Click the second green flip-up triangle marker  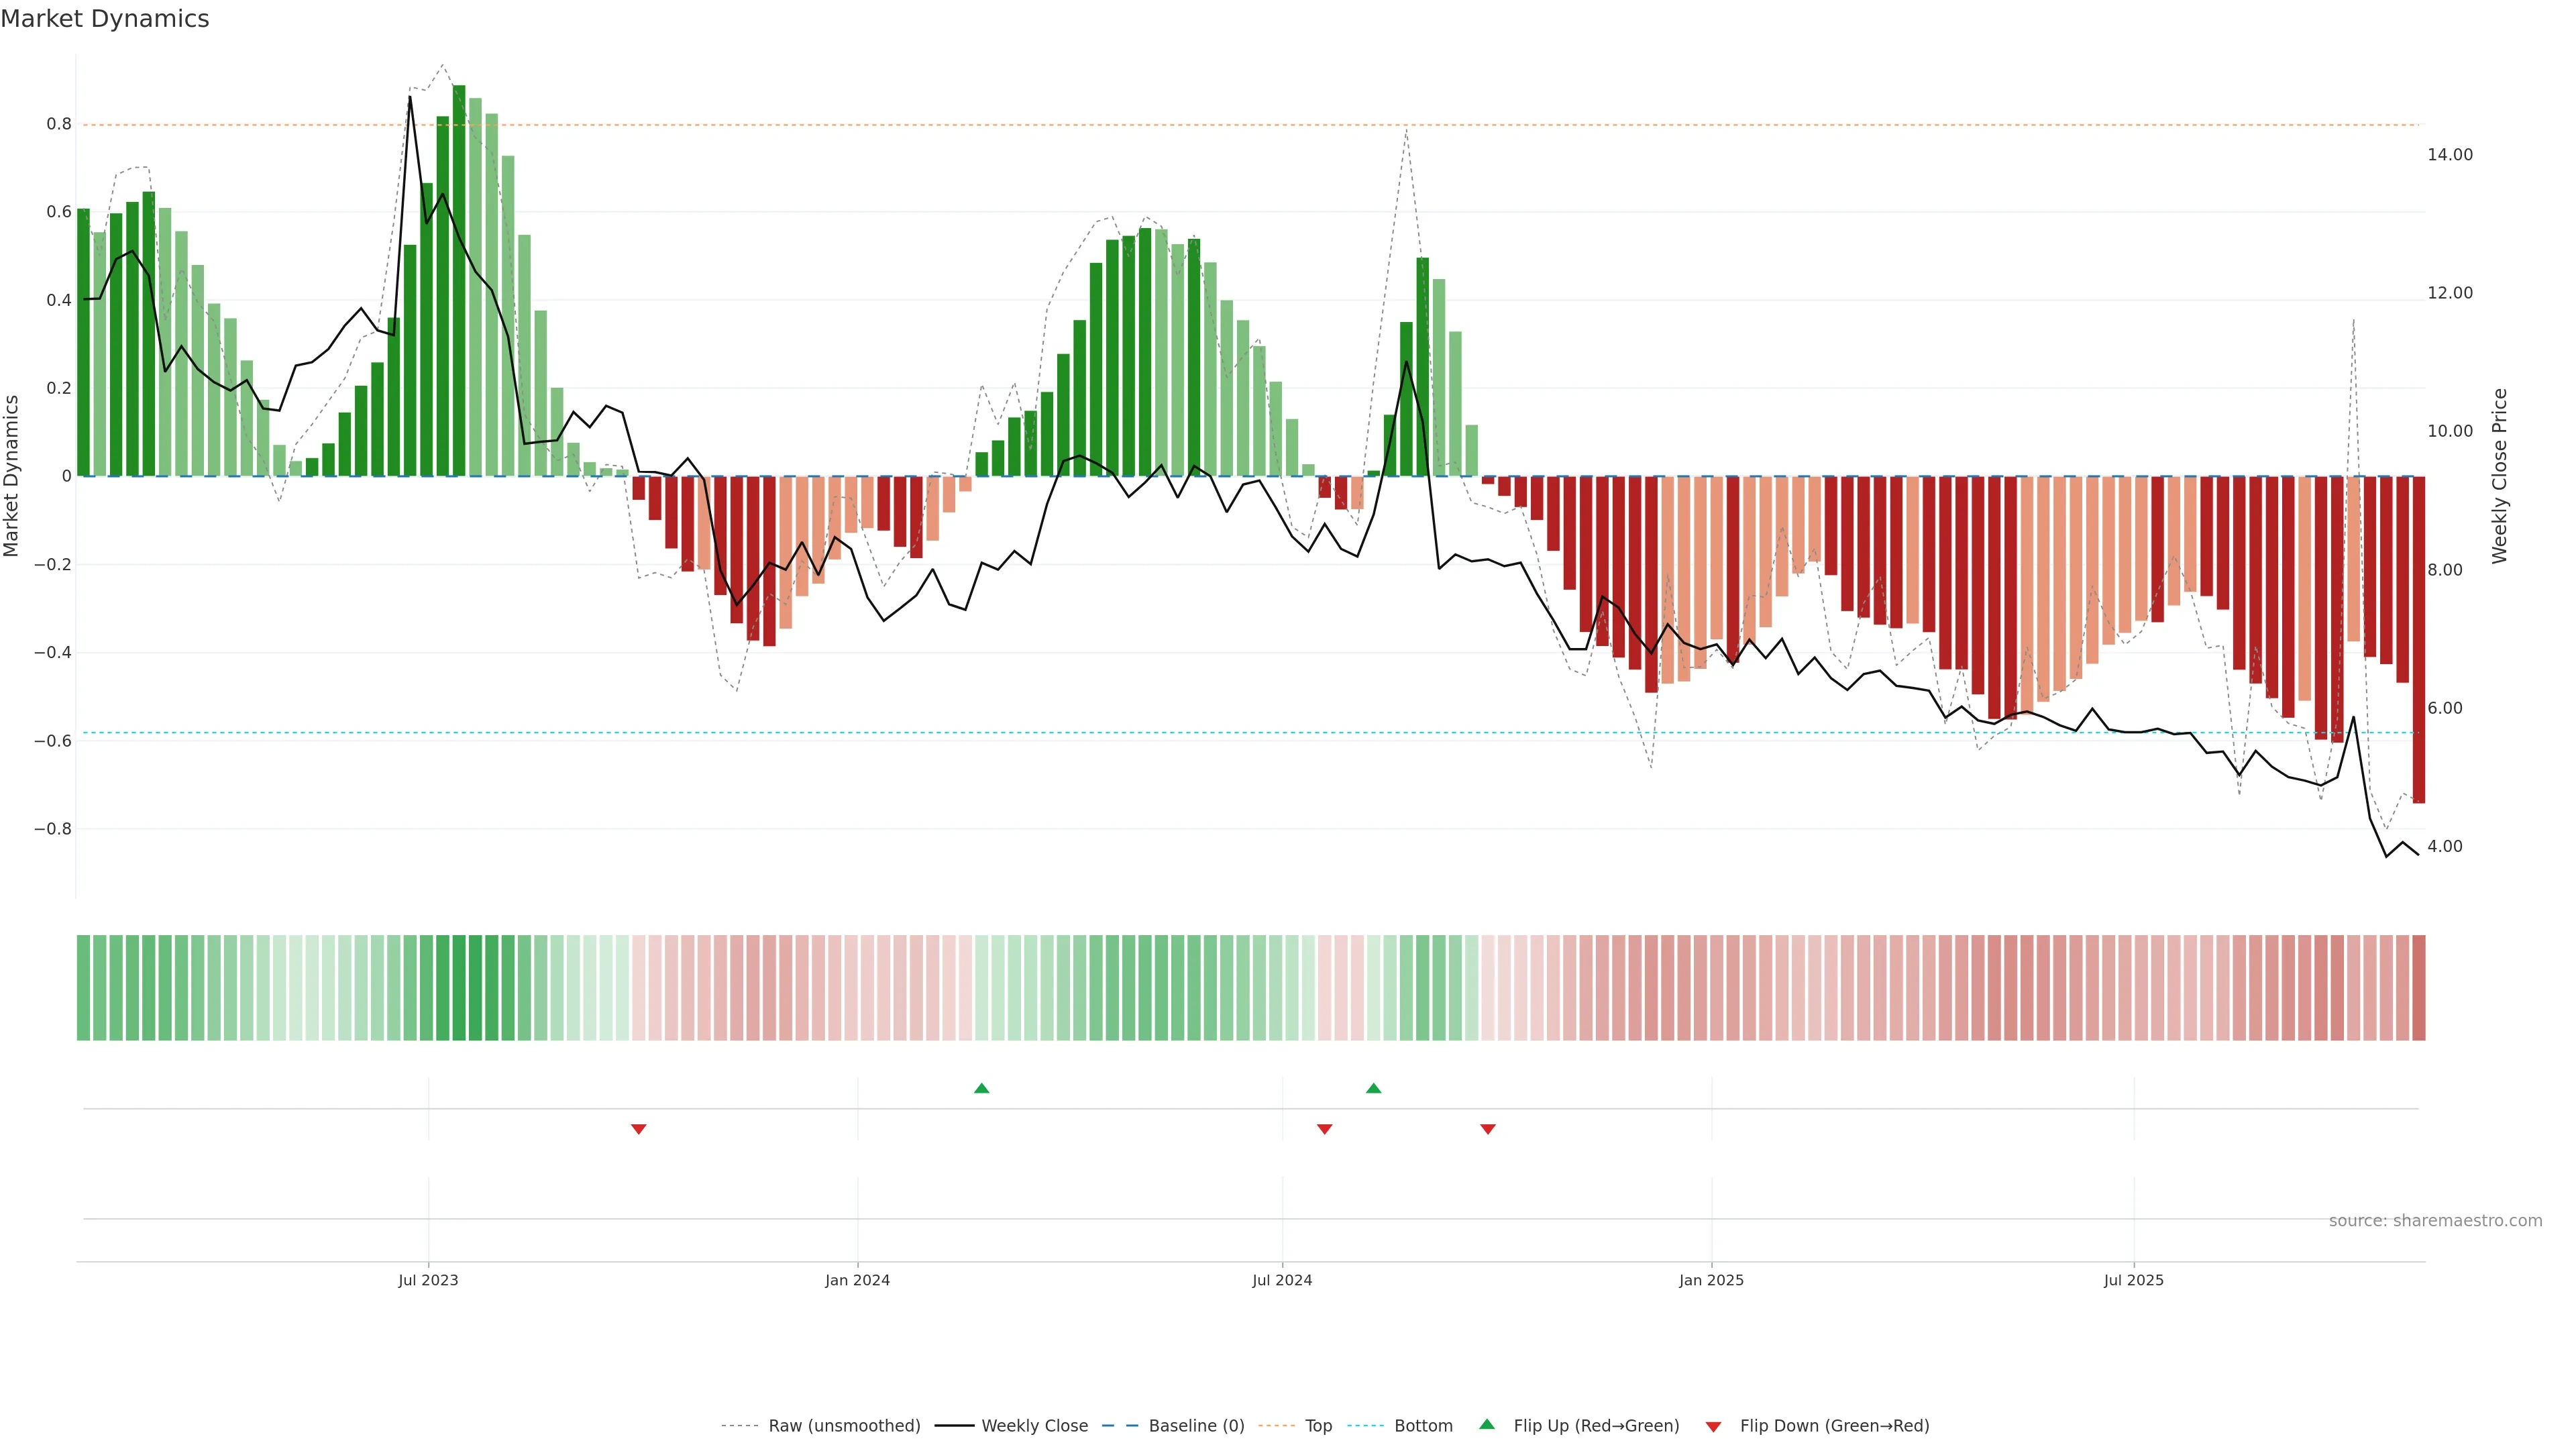pos(1373,1088)
